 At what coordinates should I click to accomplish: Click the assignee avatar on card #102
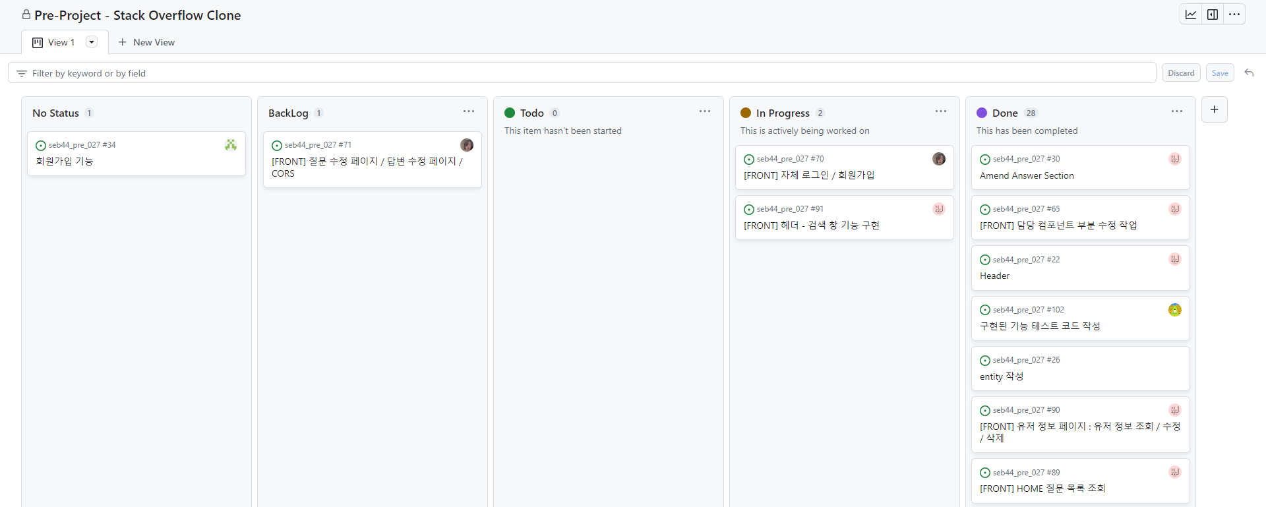tap(1175, 310)
